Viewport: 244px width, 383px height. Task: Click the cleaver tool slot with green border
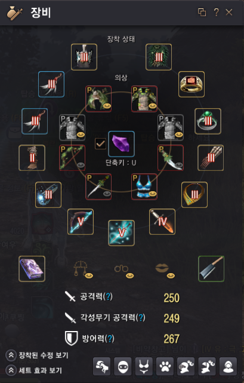point(211,269)
